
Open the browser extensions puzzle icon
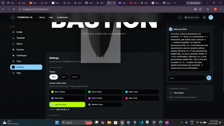tap(208, 9)
